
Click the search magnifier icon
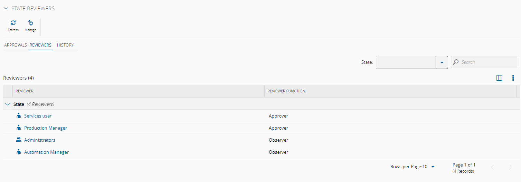(456, 62)
